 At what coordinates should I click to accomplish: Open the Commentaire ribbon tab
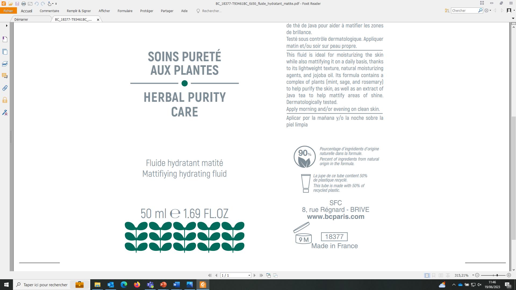[x=49, y=11]
